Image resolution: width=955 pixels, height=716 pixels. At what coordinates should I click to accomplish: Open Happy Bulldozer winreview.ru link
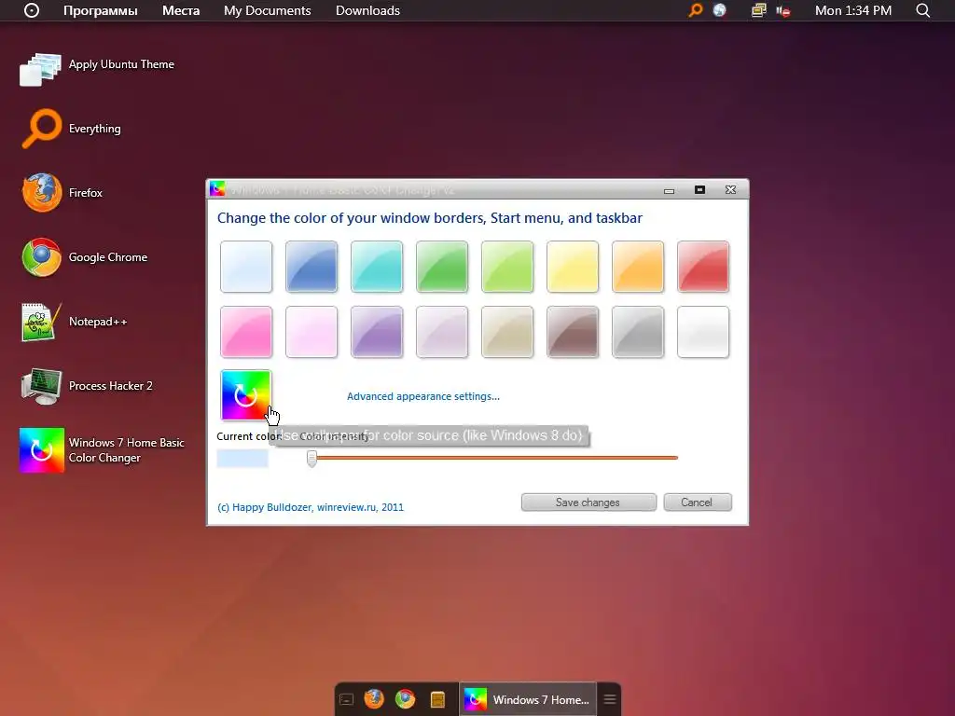coord(310,507)
